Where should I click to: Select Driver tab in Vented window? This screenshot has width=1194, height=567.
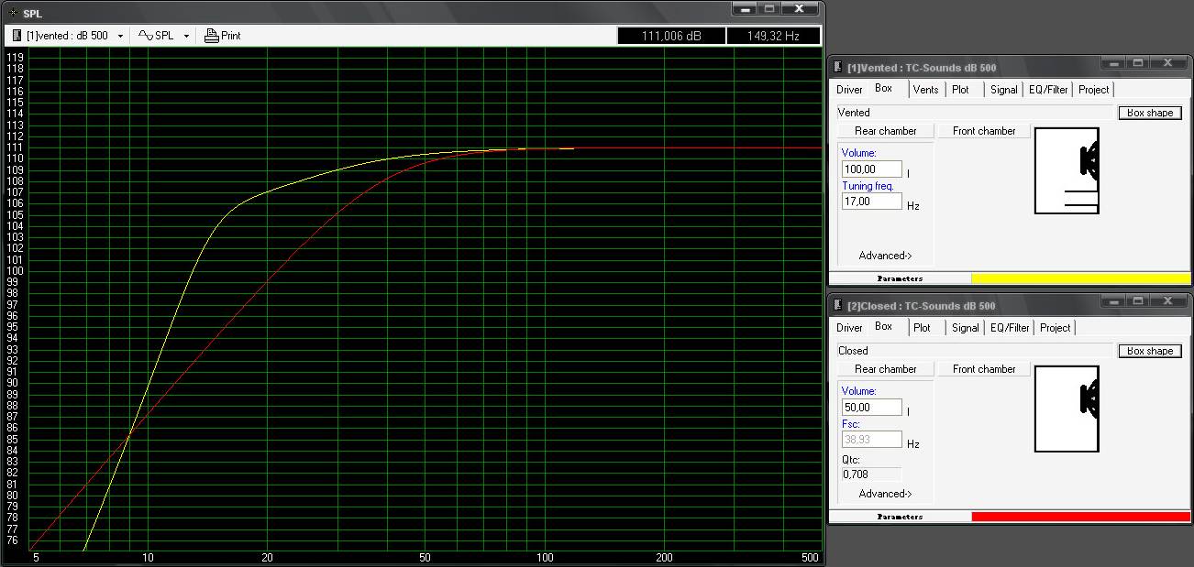(849, 90)
